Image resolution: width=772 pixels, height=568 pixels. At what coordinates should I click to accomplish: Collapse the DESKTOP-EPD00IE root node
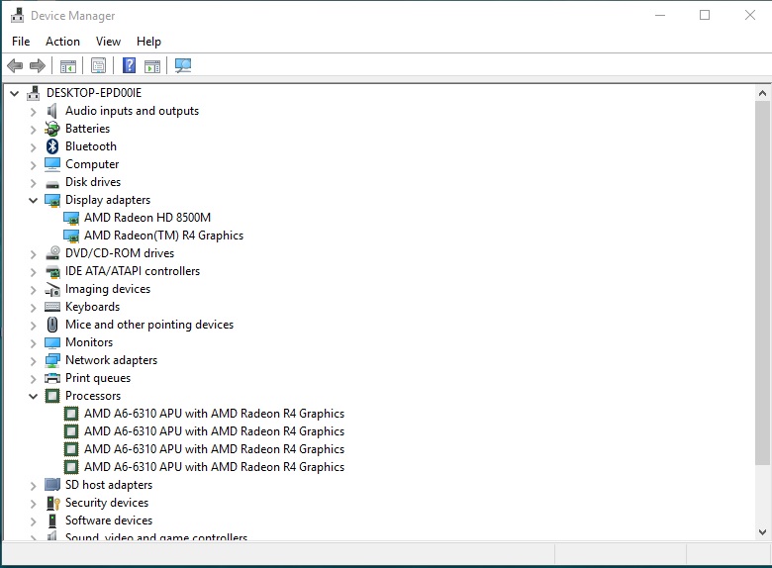[14, 93]
